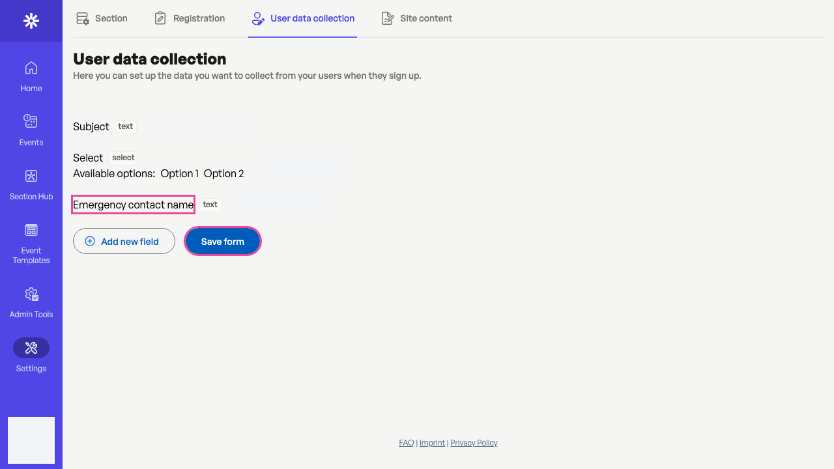
Task: Click the Save form button
Action: 223,241
